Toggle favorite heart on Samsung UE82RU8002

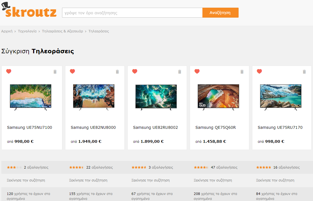135,71
